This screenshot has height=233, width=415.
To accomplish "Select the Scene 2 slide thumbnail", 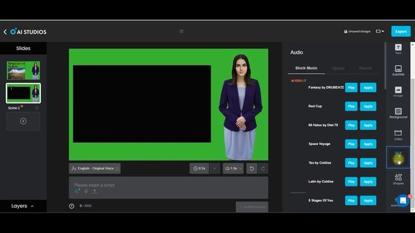I will pos(23,93).
